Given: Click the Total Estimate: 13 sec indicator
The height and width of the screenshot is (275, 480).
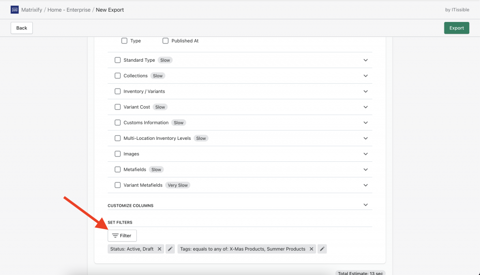Looking at the screenshot, I should coord(360,272).
